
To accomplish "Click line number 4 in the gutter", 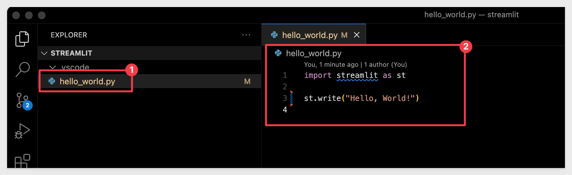I will 285,110.
